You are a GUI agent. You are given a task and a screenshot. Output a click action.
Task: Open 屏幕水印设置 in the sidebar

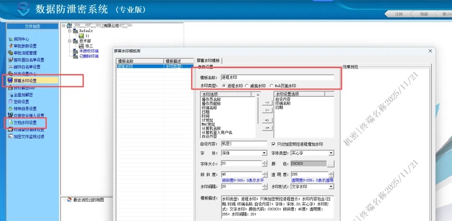coord(25,80)
